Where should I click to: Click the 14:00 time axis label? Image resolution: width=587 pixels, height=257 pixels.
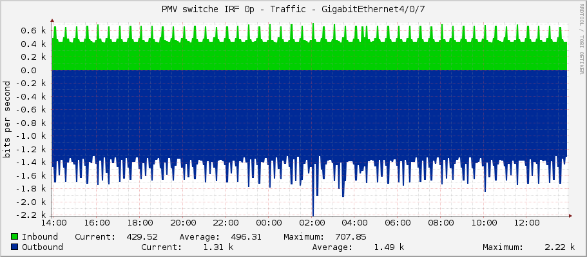(x=55, y=223)
